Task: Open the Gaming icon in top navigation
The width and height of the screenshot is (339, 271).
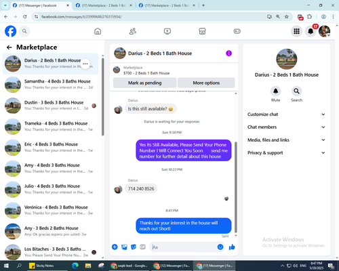Action: [237, 31]
